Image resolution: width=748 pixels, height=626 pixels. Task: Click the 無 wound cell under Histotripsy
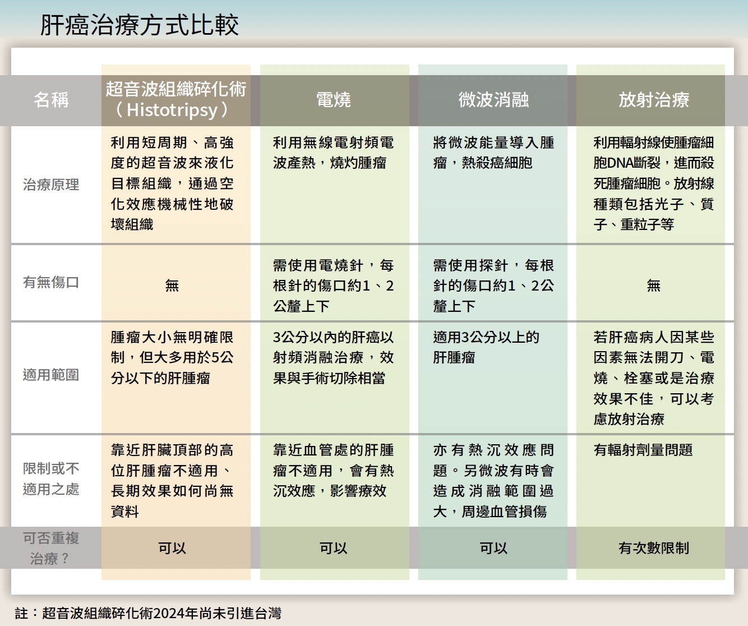coord(172,286)
